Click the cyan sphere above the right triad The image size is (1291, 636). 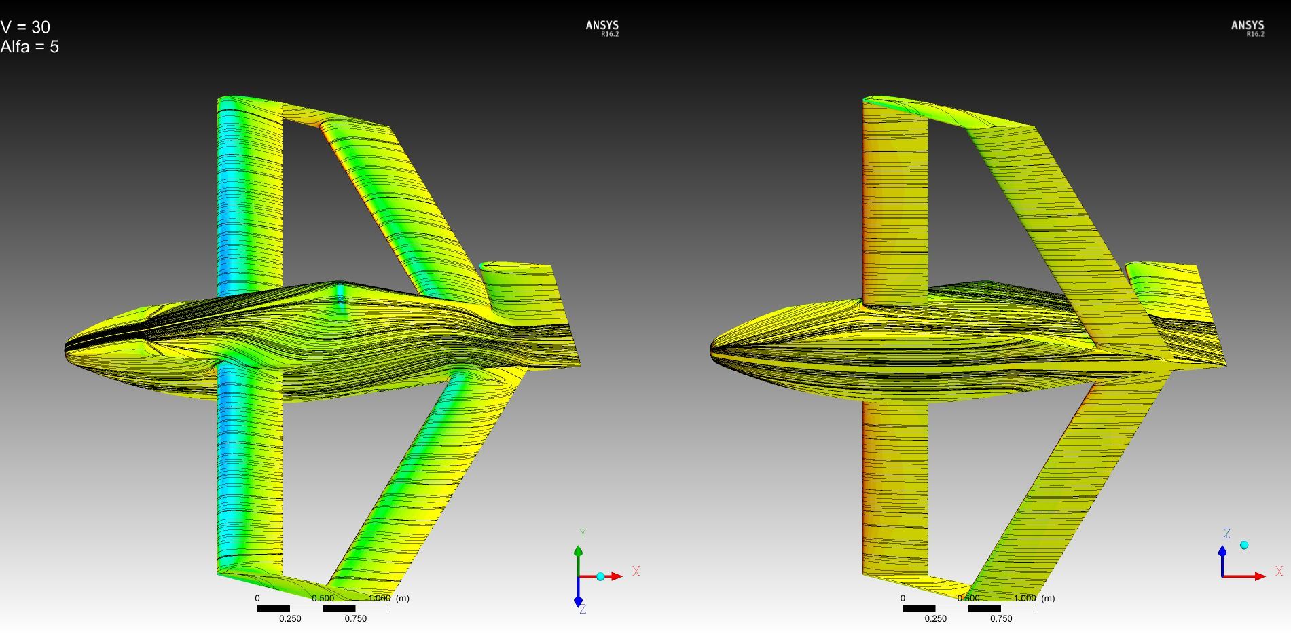click(x=1244, y=545)
